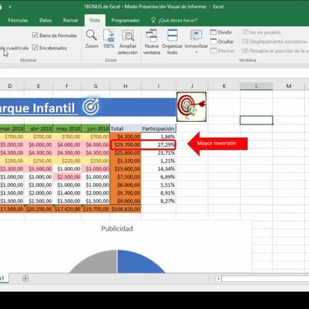
Task: Select column E header
Action: [x=38, y=87]
